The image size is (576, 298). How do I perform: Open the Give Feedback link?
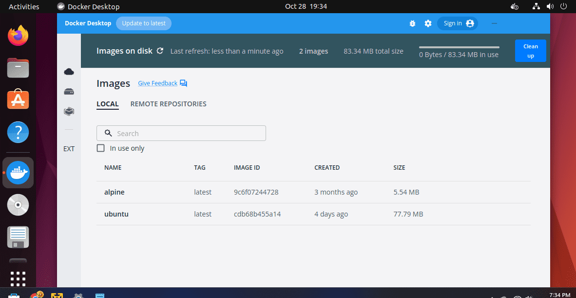(x=157, y=83)
